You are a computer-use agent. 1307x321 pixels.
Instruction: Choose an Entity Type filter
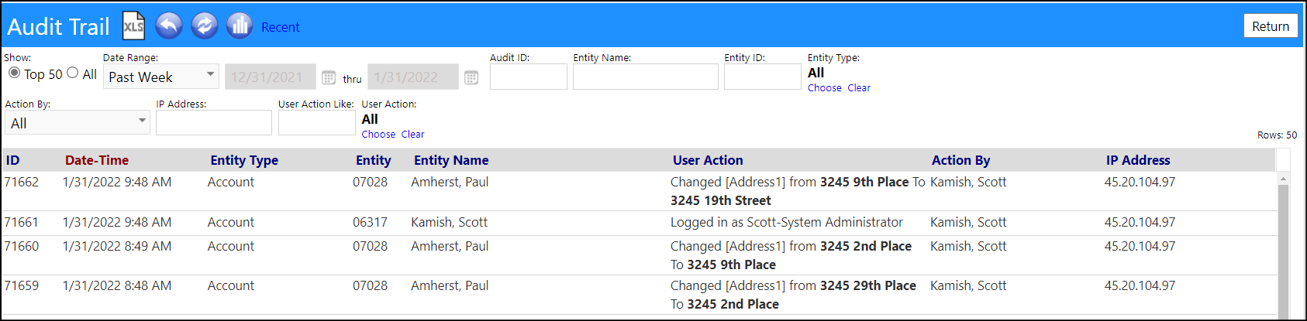pyautogui.click(x=824, y=88)
